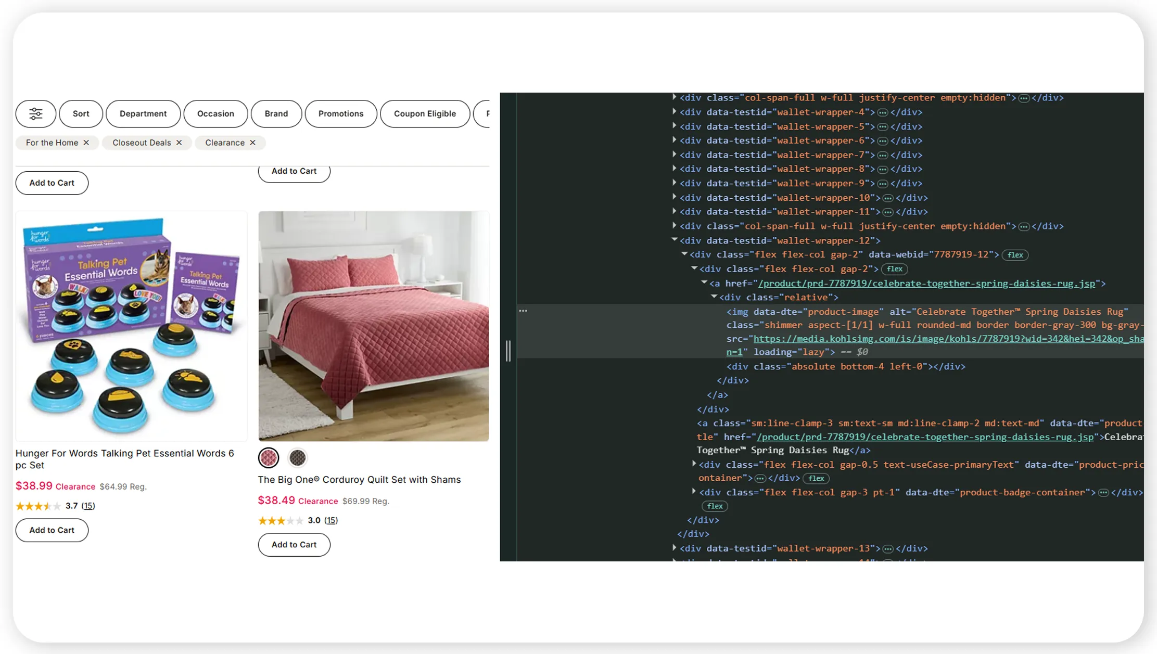The image size is (1157, 654).
Task: Expand the wallet-wrapper-8 node
Action: (x=675, y=169)
